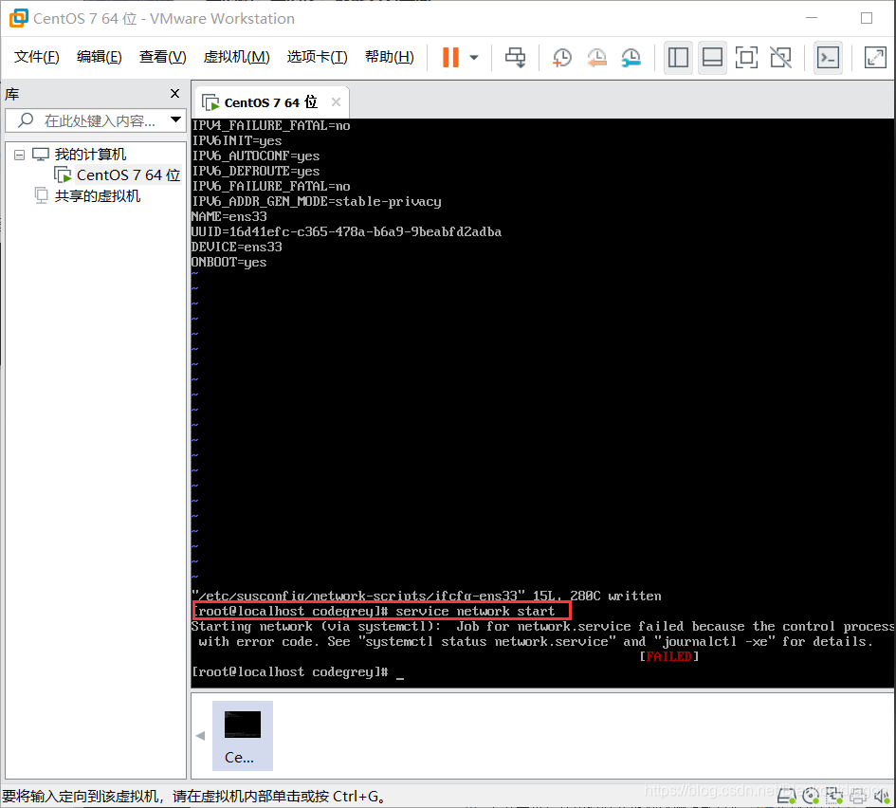Open the 文件(F) menu

(37, 57)
